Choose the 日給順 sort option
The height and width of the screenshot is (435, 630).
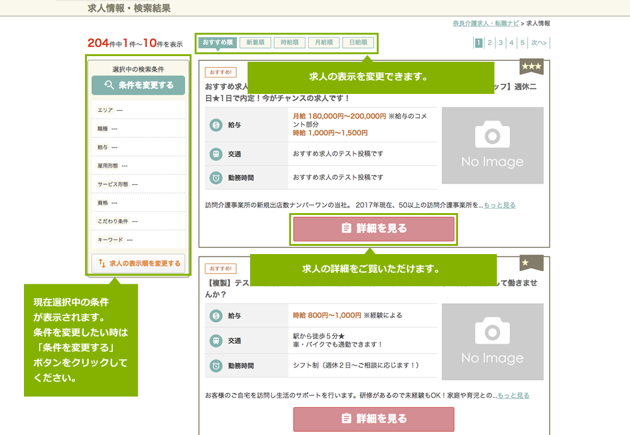click(358, 43)
